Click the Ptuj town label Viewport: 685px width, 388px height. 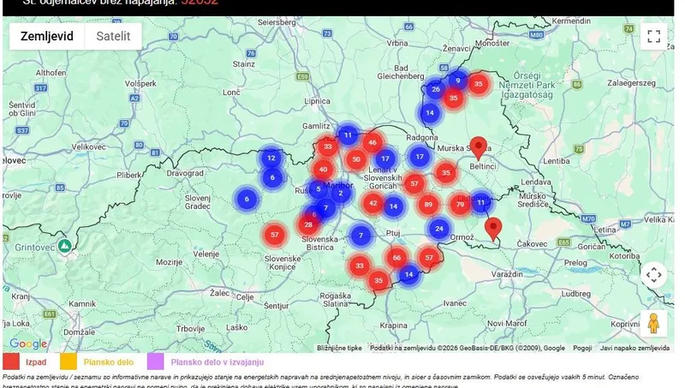tap(393, 233)
